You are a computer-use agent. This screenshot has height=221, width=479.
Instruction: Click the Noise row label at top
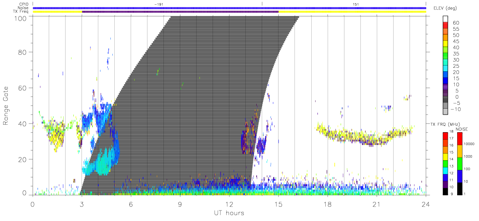point(24,8)
